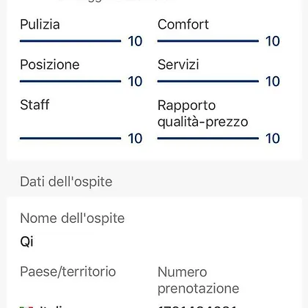This screenshot has width=308, height=308.
Task: Tap the Paese/territorio field label
Action: (68, 272)
